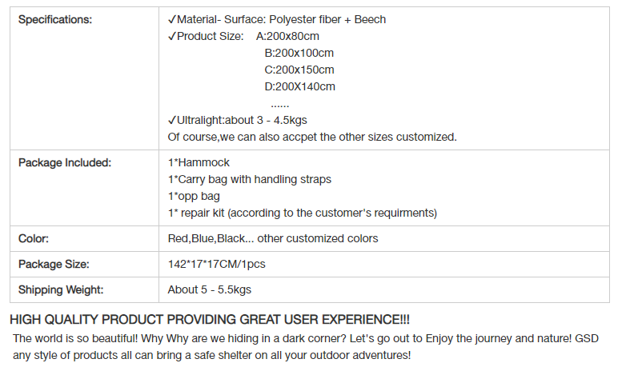This screenshot has width=622, height=367.
Task: Select the 1*Hammock item
Action: click(x=199, y=162)
